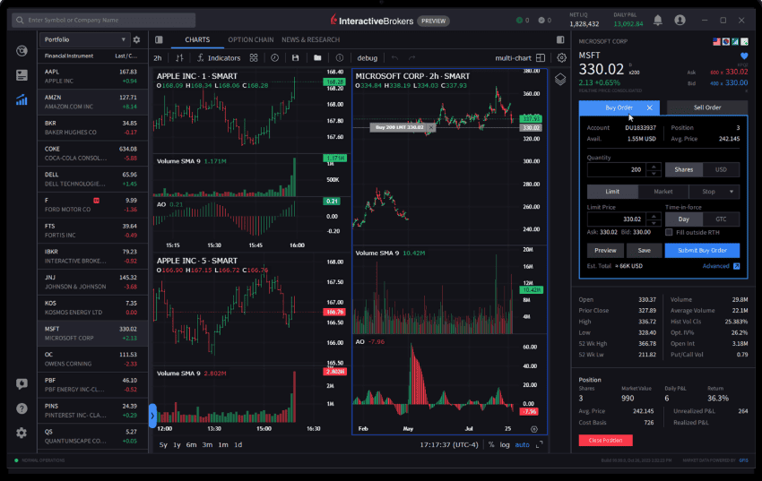Close the Buy Order ticket
The height and width of the screenshot is (481, 762).
(x=650, y=107)
